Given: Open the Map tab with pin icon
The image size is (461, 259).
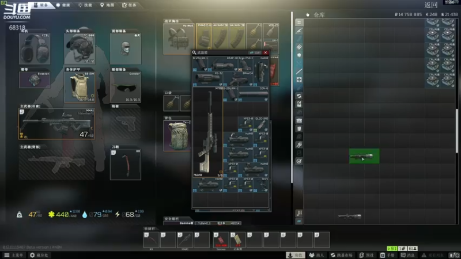Looking at the screenshot, I should (x=107, y=5).
